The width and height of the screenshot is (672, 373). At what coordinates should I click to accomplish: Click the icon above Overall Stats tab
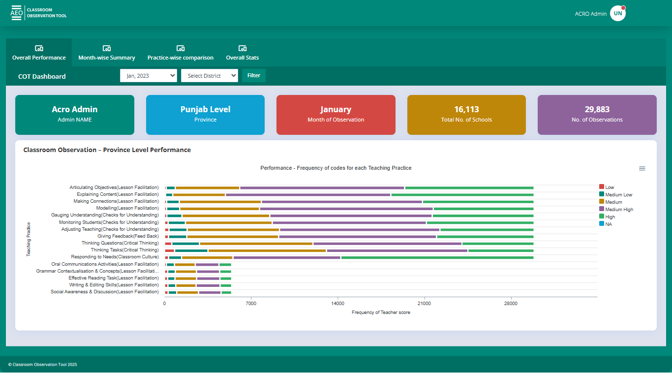pos(243,48)
